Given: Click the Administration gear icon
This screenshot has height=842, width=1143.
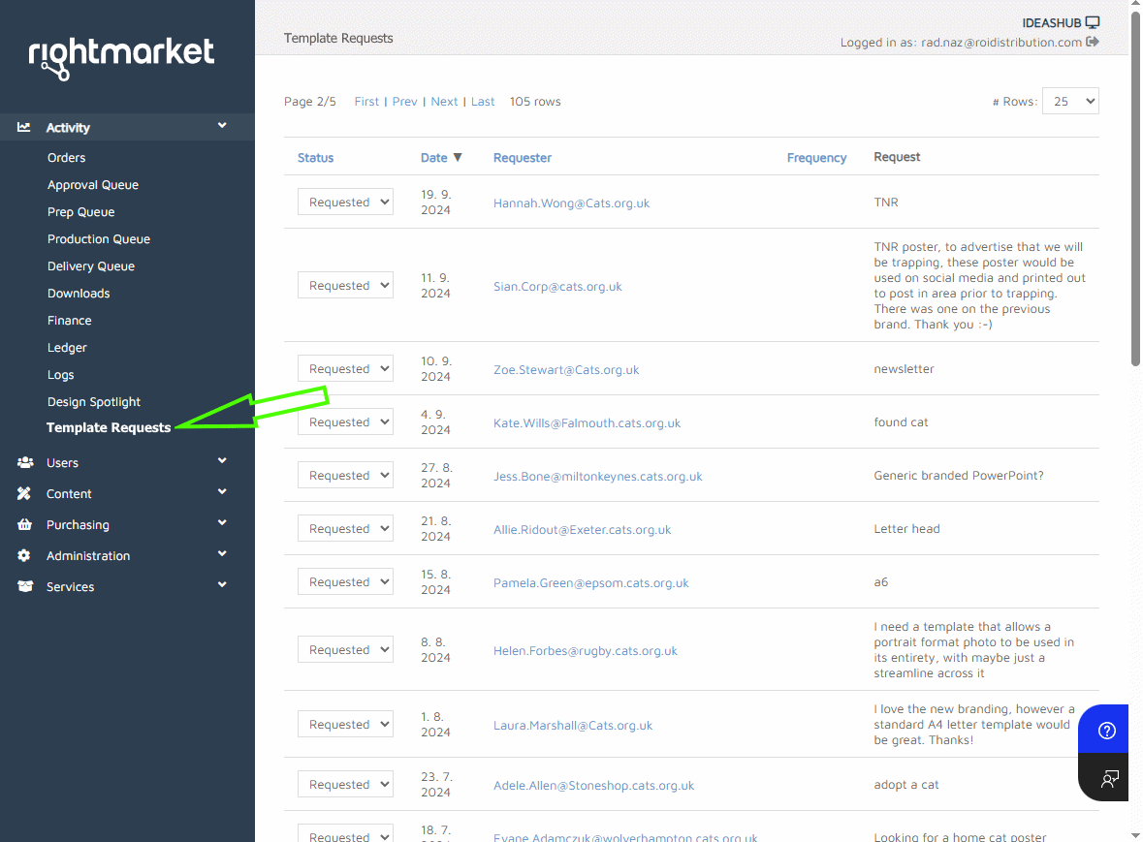Looking at the screenshot, I should point(24,556).
